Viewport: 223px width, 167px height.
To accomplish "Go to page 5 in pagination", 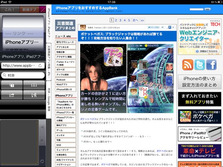I will click(129, 20).
